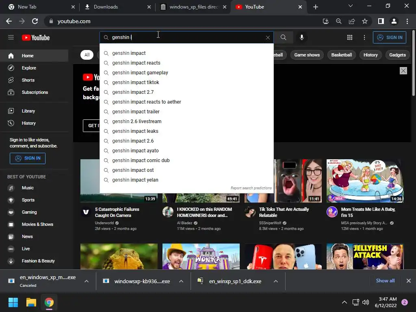This screenshot has height=312, width=416.
Task: Expand options for windowsxp-kb936....exe download
Action: [x=181, y=281]
